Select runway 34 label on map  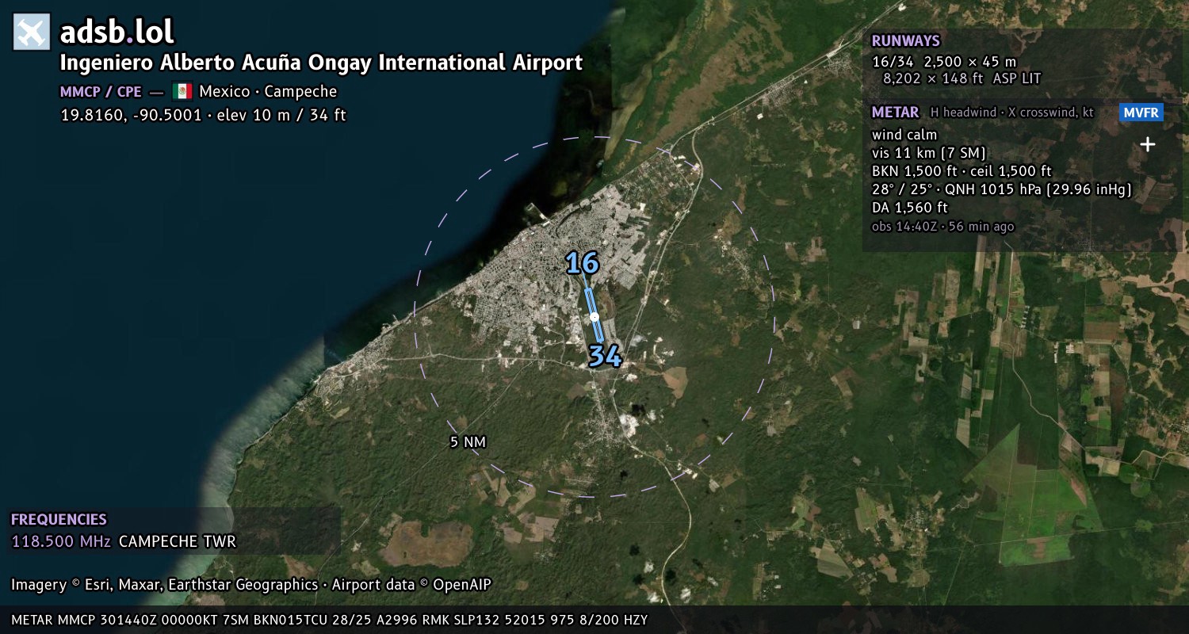605,357
